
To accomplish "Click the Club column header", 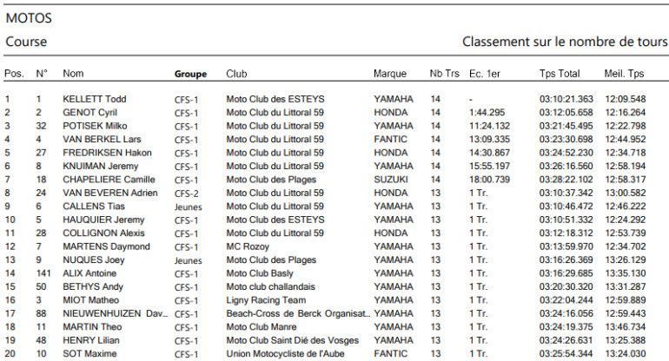I will [x=236, y=74].
